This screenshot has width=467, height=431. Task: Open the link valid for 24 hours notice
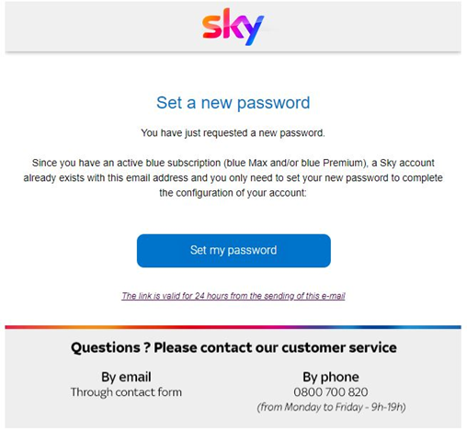coord(233,296)
